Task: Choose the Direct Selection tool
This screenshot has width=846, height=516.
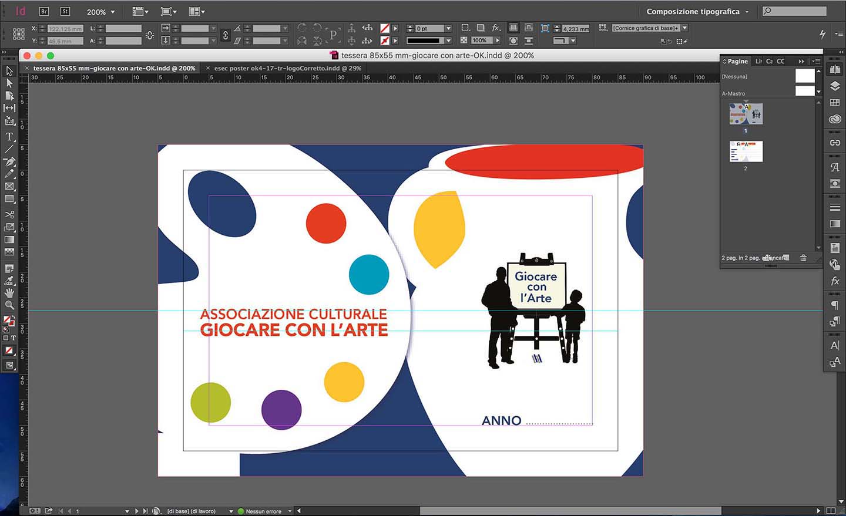Action: [x=9, y=83]
